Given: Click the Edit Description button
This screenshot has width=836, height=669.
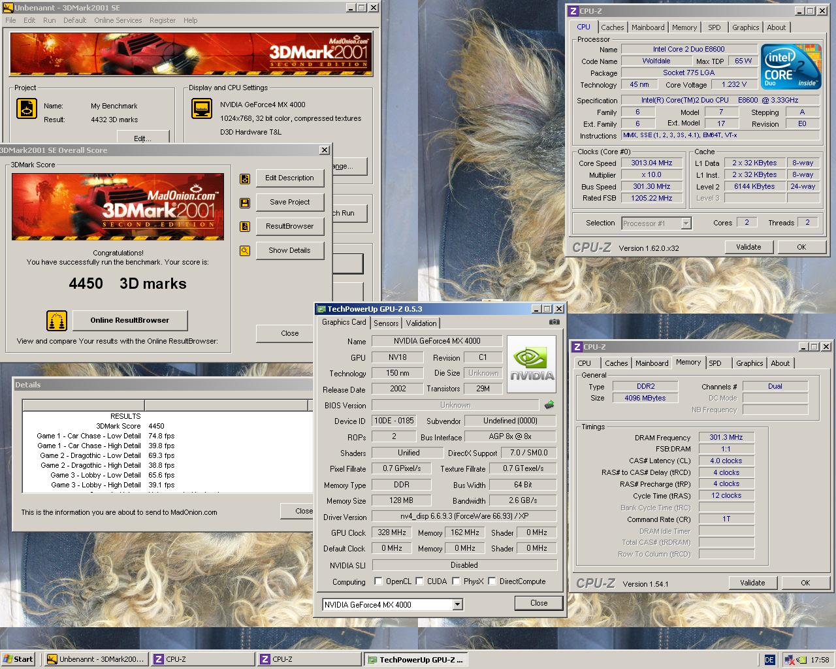Looking at the screenshot, I should pos(289,178).
